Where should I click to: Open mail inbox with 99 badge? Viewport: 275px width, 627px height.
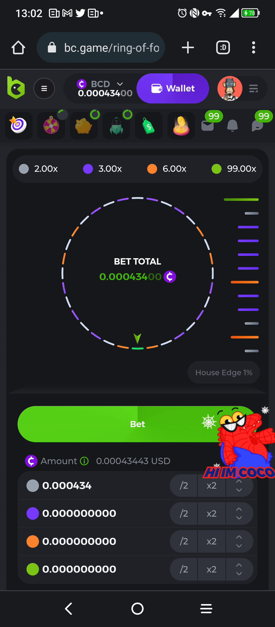[208, 125]
